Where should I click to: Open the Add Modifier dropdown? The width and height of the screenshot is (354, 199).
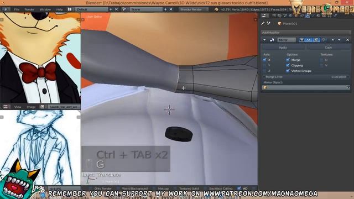point(306,33)
